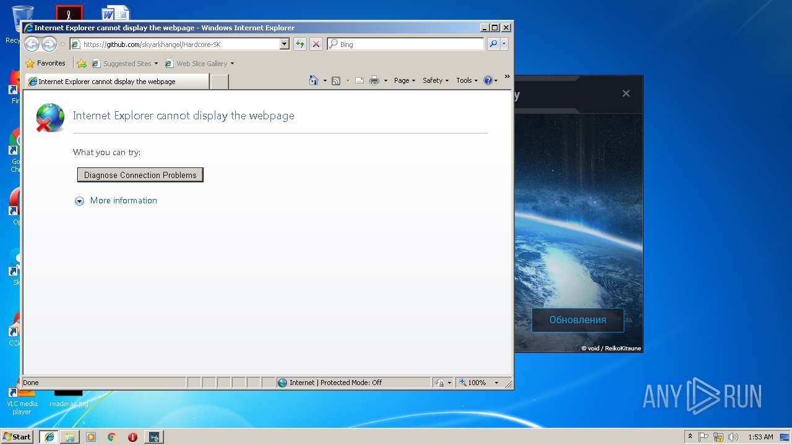Open the Tools menu

(467, 80)
